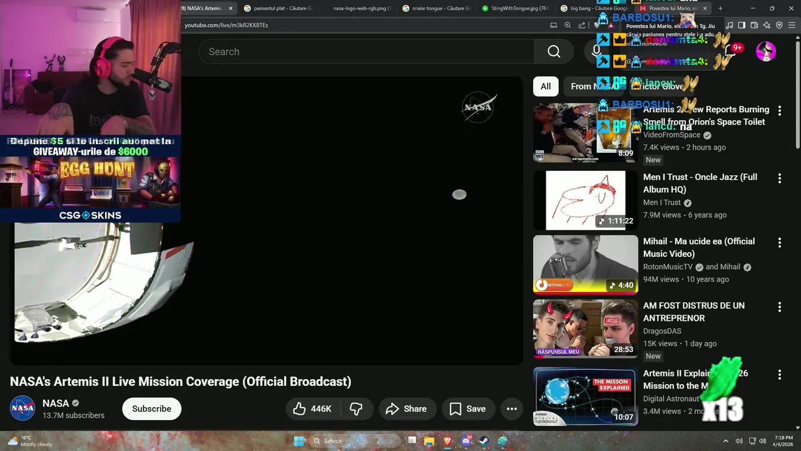This screenshot has width=801, height=451.
Task: Open the Windows Start button
Action: click(x=299, y=441)
